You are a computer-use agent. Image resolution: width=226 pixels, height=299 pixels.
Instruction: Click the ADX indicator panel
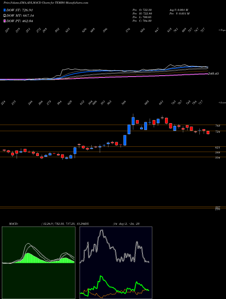pos(116,263)
